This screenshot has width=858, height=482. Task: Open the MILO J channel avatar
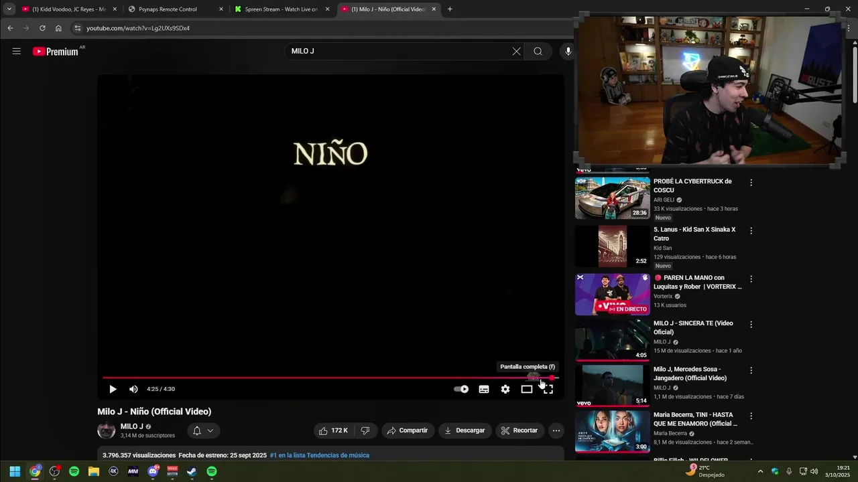(x=106, y=430)
